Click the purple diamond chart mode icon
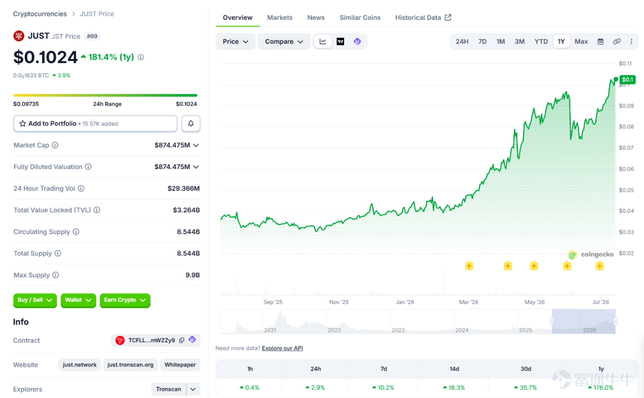 pyautogui.click(x=357, y=42)
